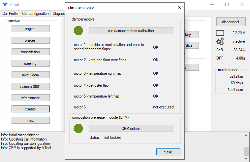Switch to Car configuration tab

(x=35, y=14)
